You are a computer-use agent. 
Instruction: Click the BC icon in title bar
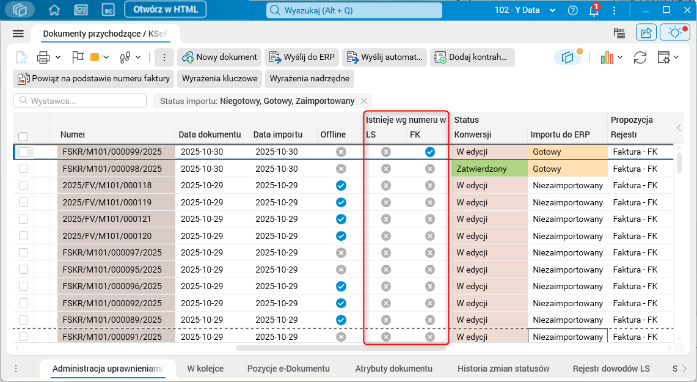pyautogui.click(x=108, y=10)
